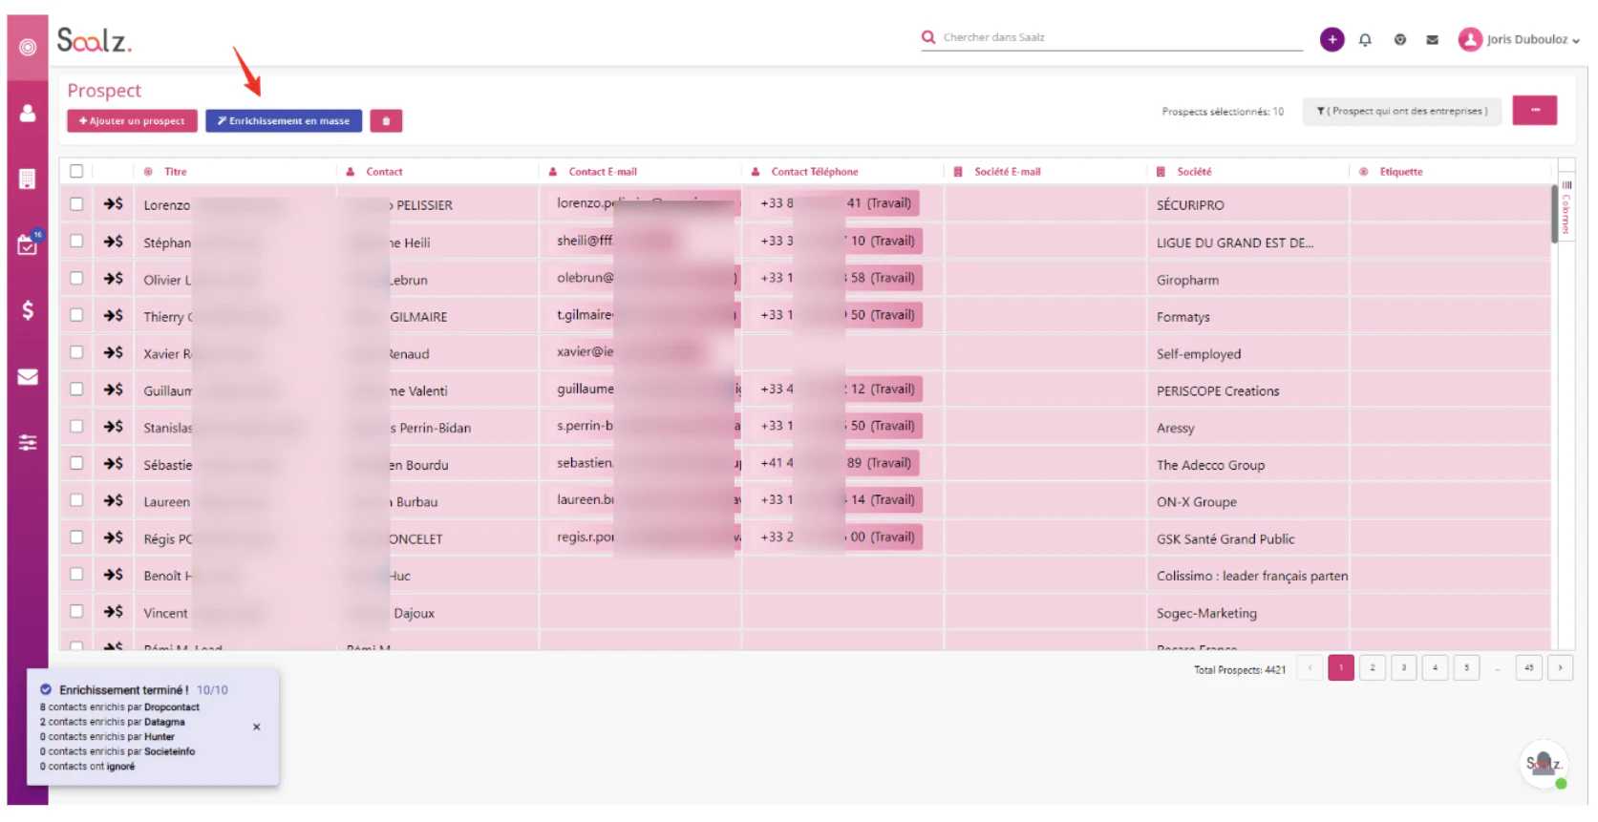This screenshot has width=1598, height=822.
Task: Open the Joris Dubouloz user dropdown
Action: tap(1519, 39)
